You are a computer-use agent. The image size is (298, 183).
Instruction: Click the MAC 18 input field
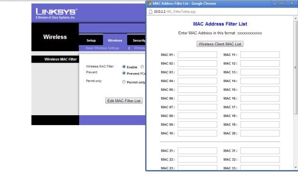pos(260,116)
